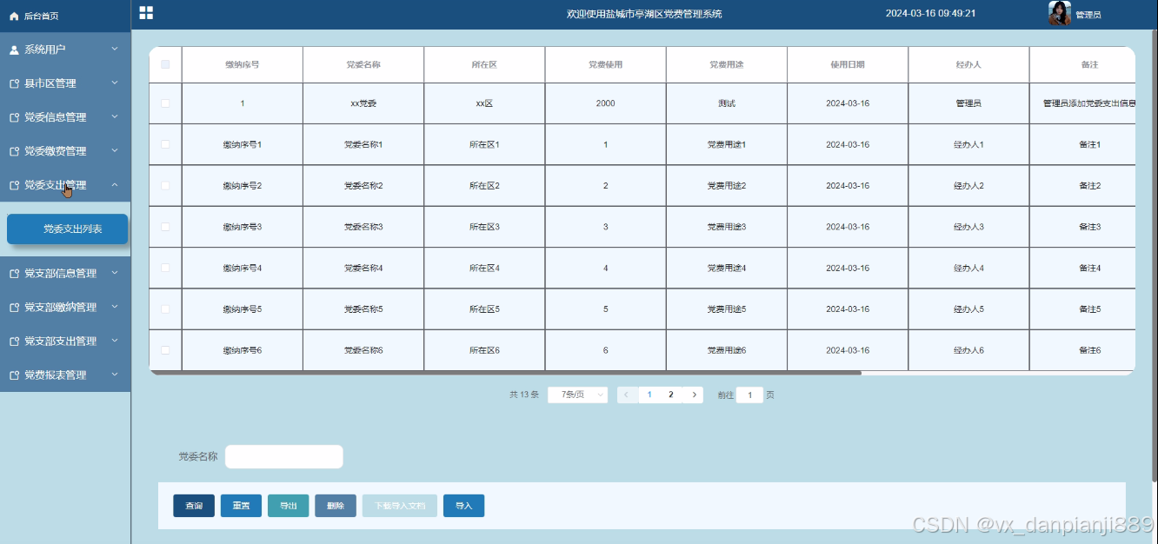Expand 党支部缴纳管理 menu chevron
Screen dimensions: 1158x544
[x=115, y=306]
